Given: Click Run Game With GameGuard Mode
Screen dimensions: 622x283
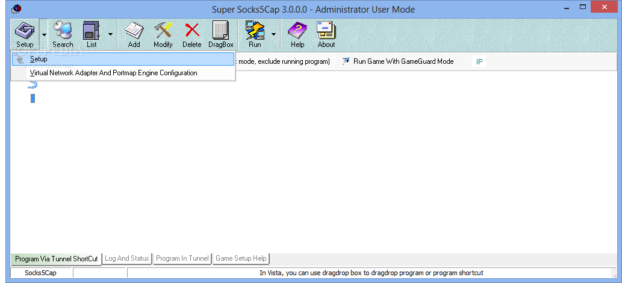Looking at the screenshot, I should (398, 61).
